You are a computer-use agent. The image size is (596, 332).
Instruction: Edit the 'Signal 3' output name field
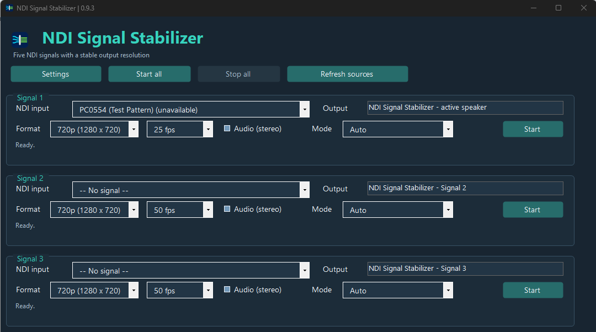(x=465, y=269)
